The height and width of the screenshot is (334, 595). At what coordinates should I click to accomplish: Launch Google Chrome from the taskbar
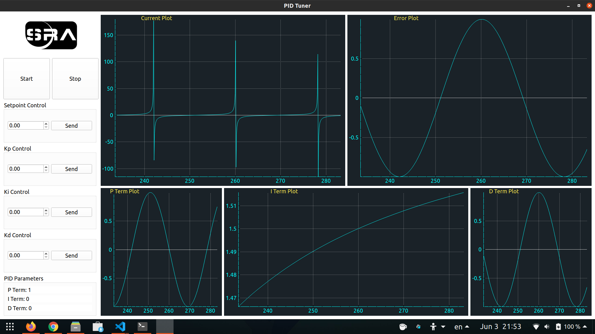[x=53, y=327]
